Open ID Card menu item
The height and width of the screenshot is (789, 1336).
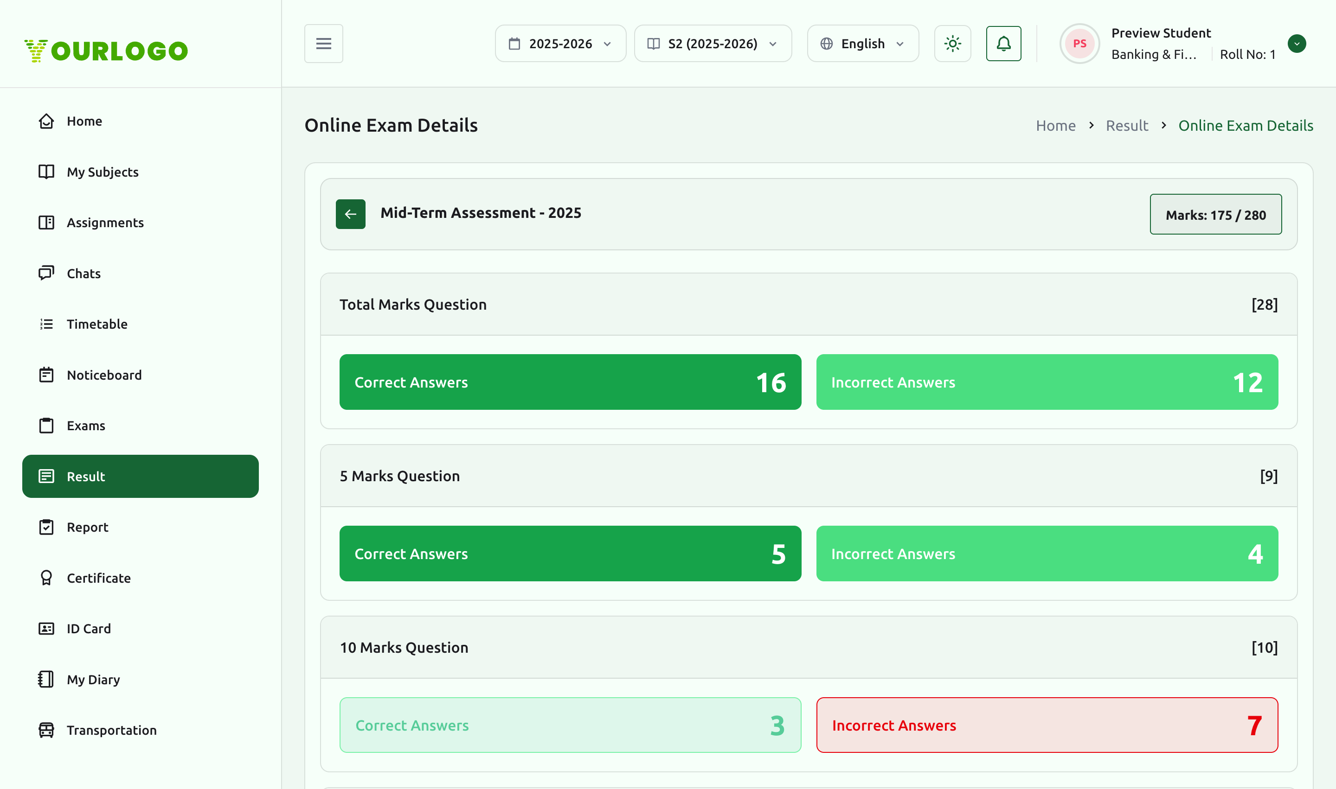(141, 629)
